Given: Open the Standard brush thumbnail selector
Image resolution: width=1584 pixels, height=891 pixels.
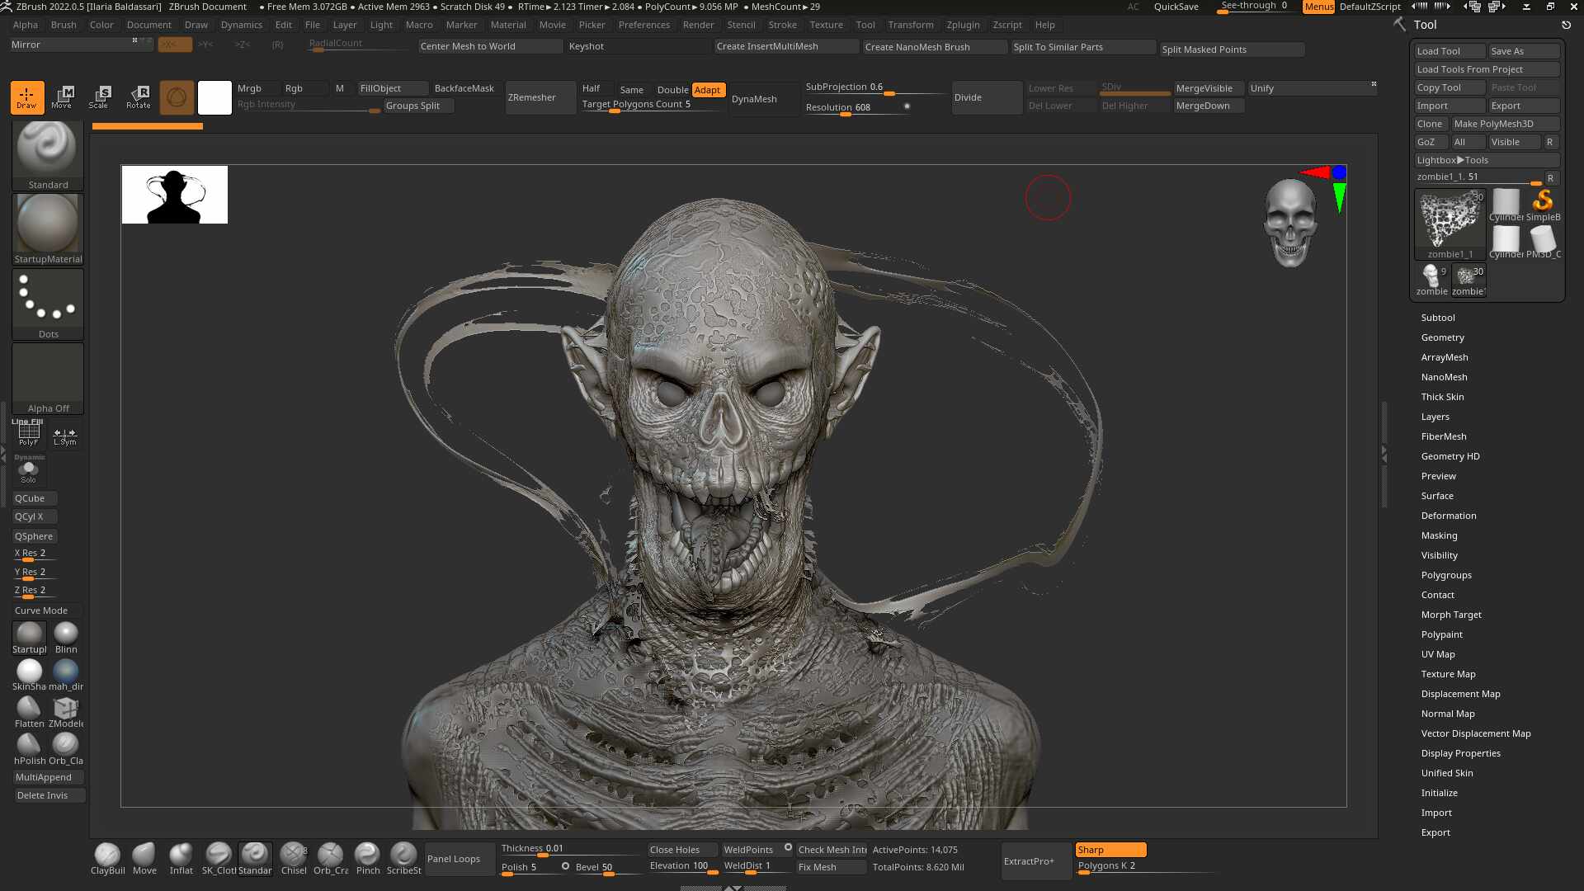Looking at the screenshot, I should pyautogui.click(x=48, y=155).
